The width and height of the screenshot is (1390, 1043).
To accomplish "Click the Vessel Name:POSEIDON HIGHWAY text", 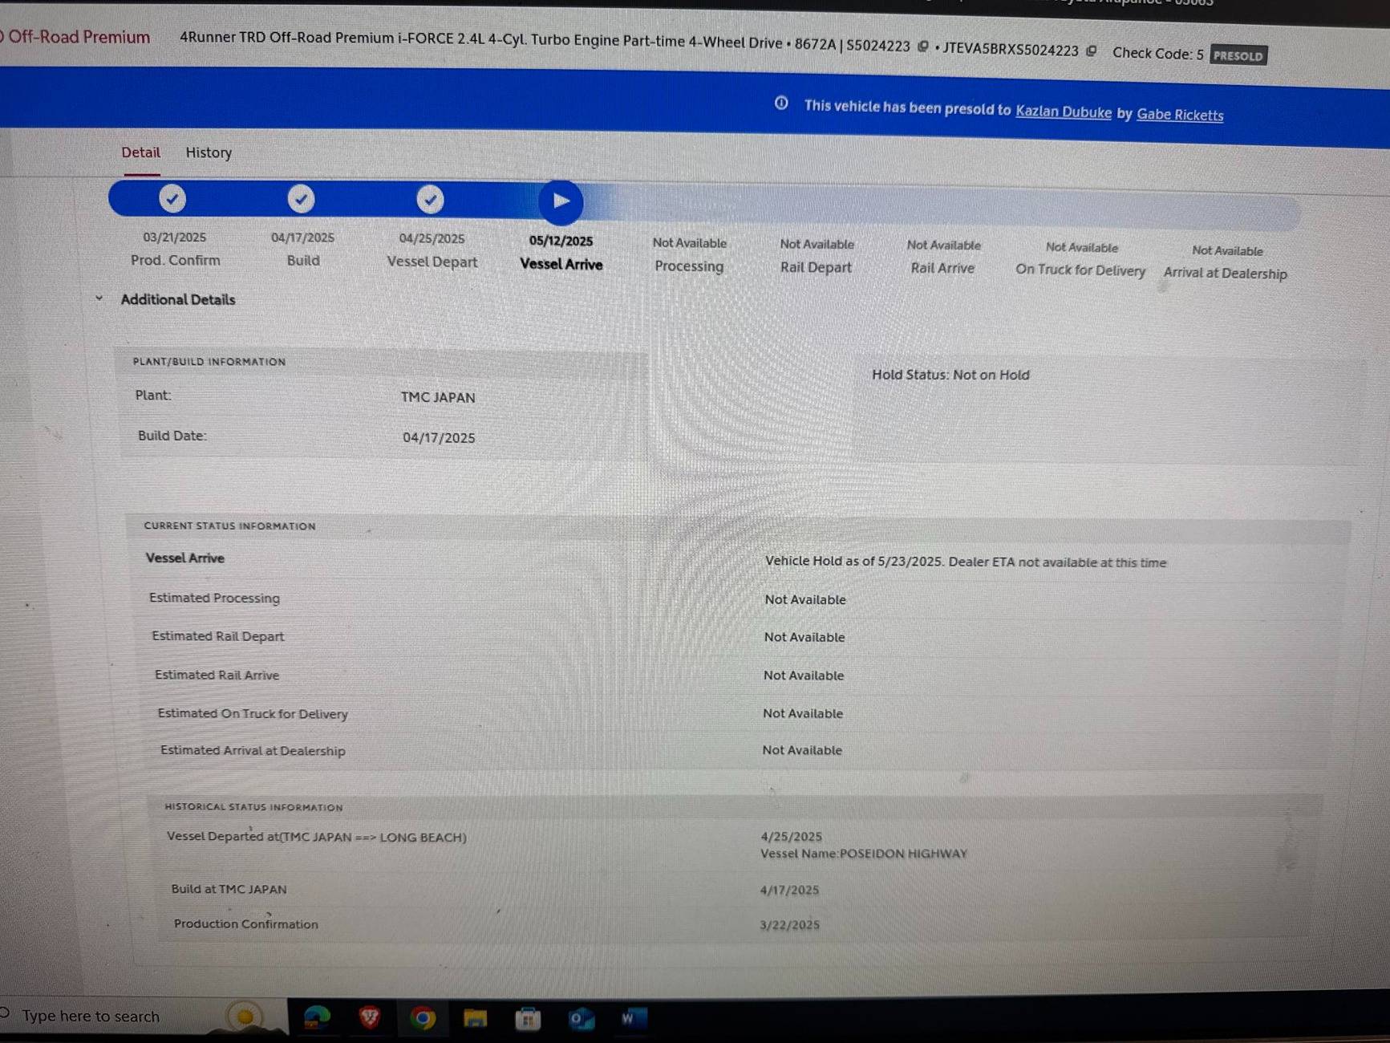I will click(x=863, y=854).
